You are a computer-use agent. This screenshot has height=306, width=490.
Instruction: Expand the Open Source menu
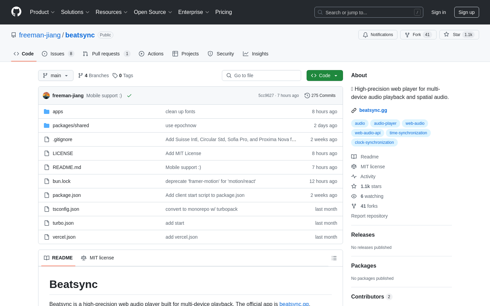click(x=153, y=12)
